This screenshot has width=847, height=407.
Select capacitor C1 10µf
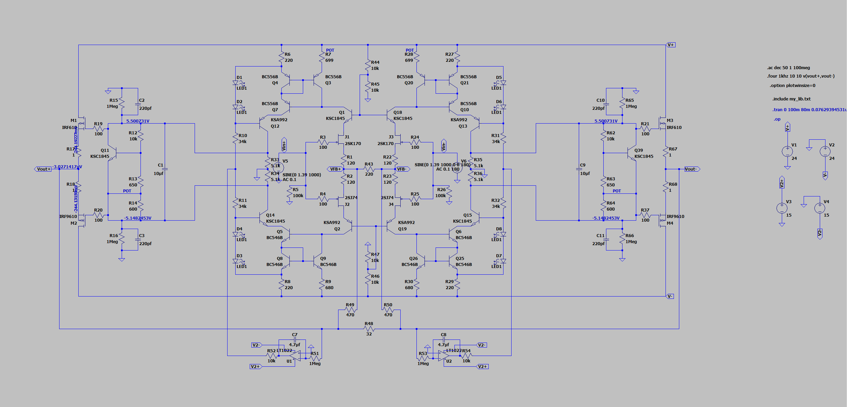tap(165, 169)
